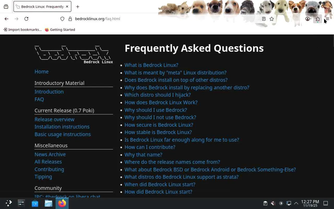
Task: Switch to Firefox in the taskbar
Action: [x=62, y=203]
